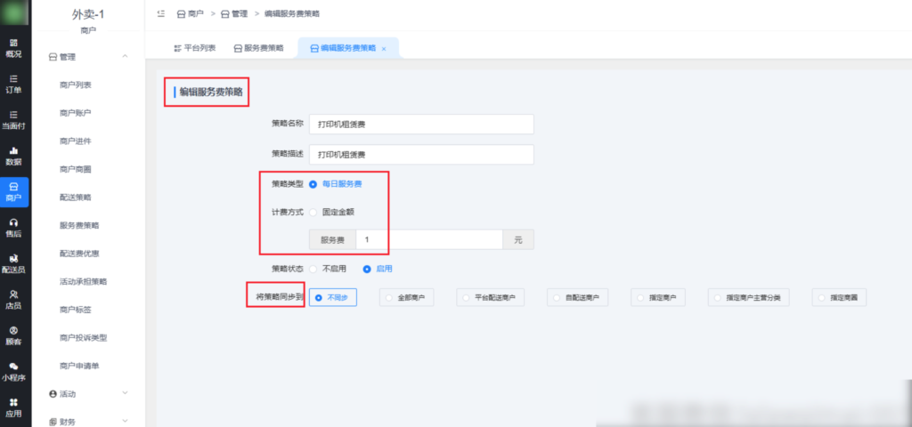Screen dimensions: 912x427
Task: Choose the 平台配送商户 sync option
Action: point(491,297)
